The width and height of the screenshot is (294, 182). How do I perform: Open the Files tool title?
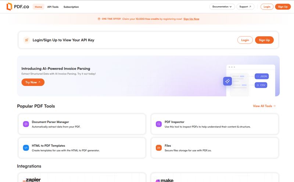[168, 146]
